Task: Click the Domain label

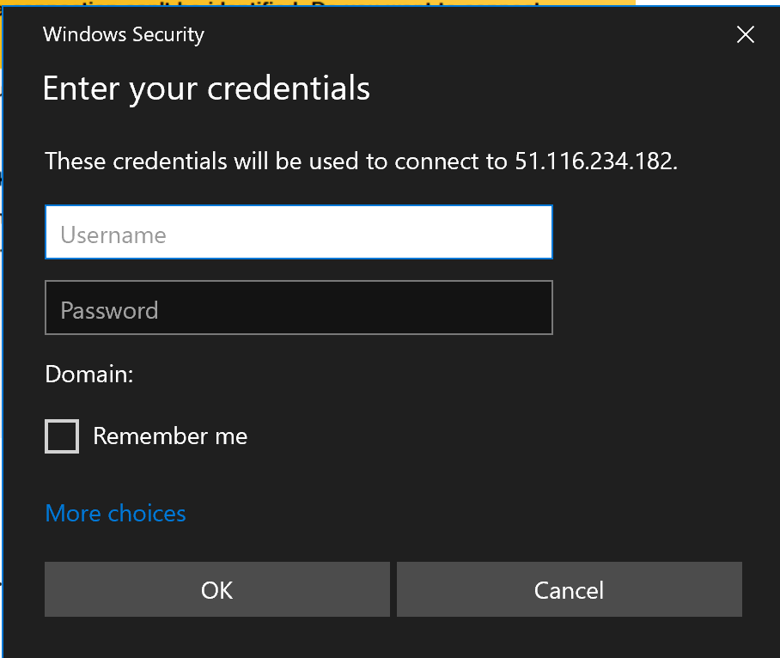Action: tap(89, 375)
